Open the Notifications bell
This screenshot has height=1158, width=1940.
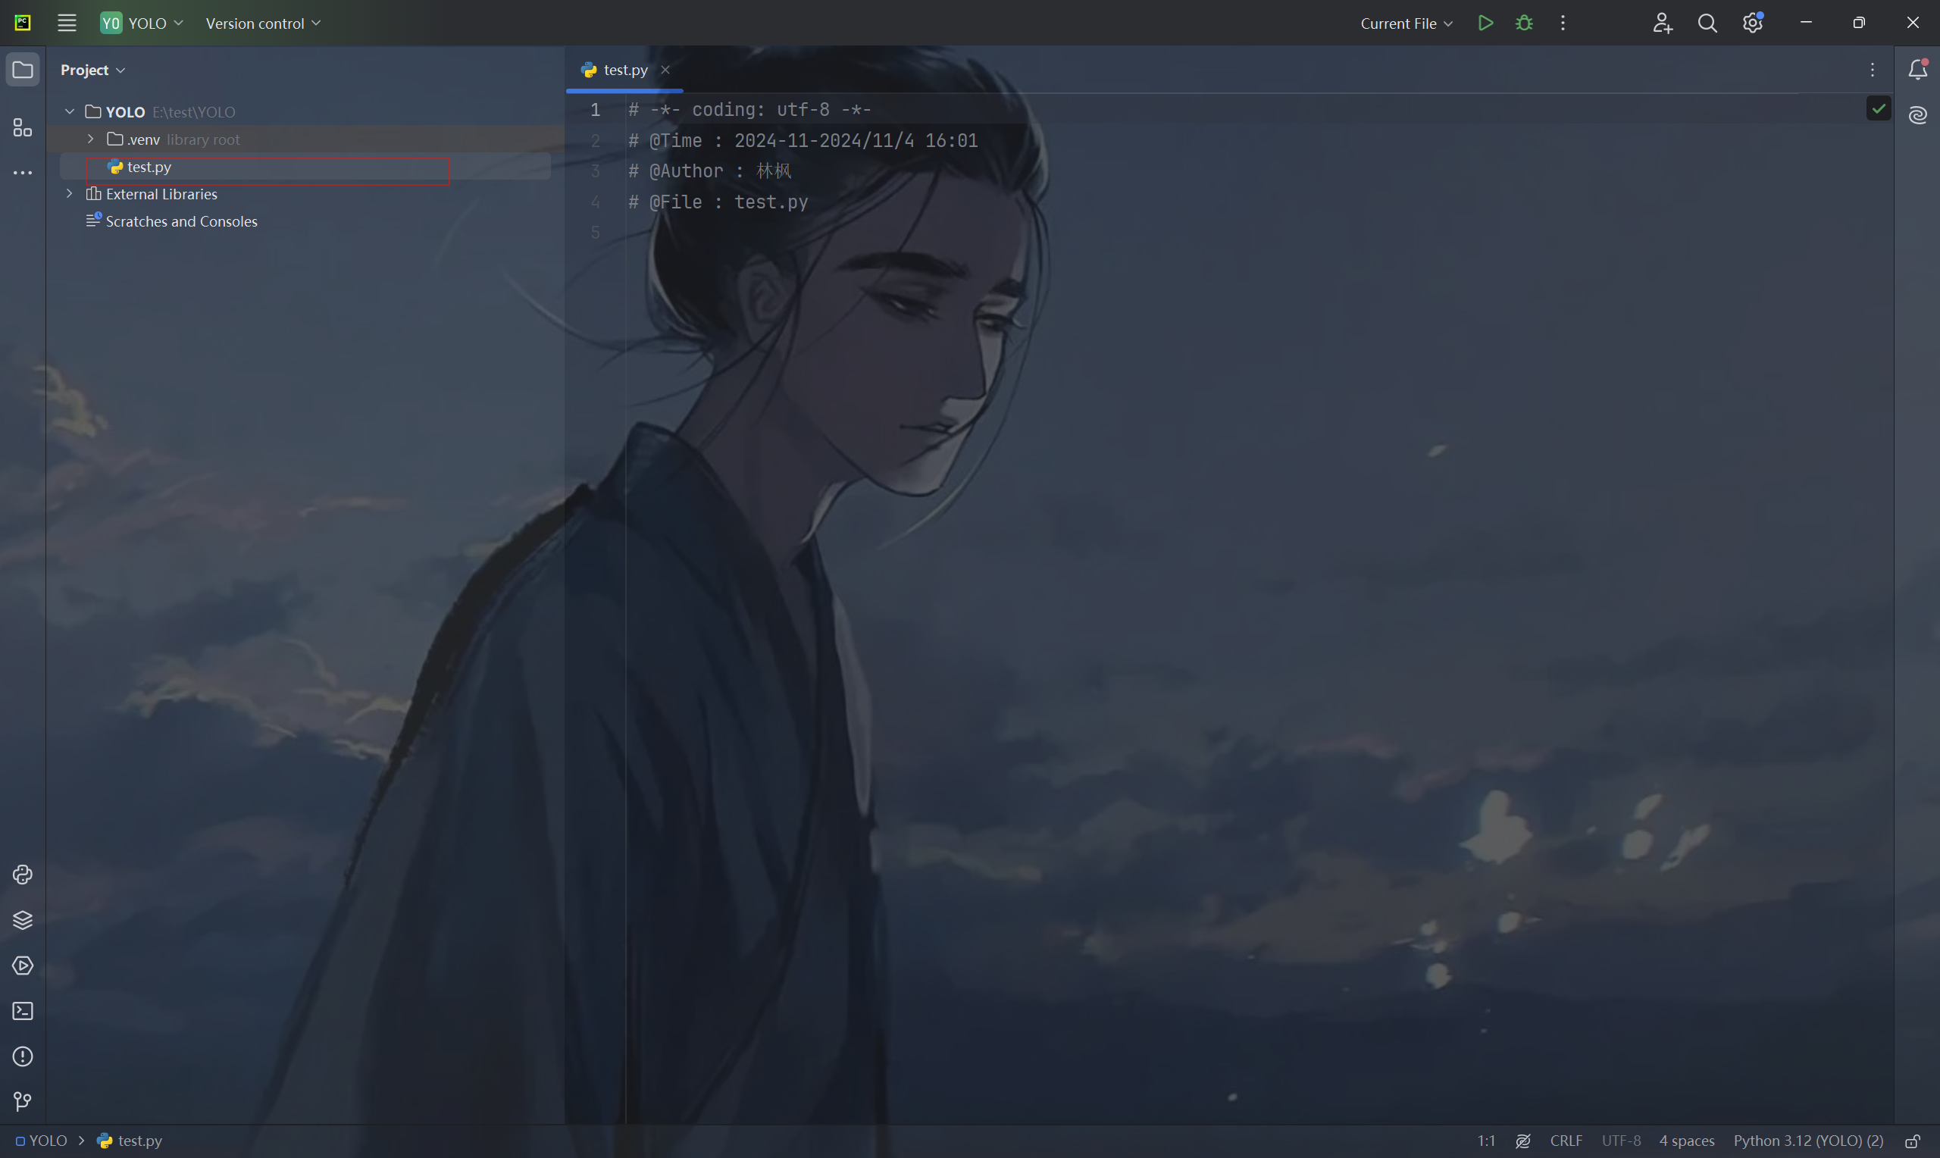1917,70
